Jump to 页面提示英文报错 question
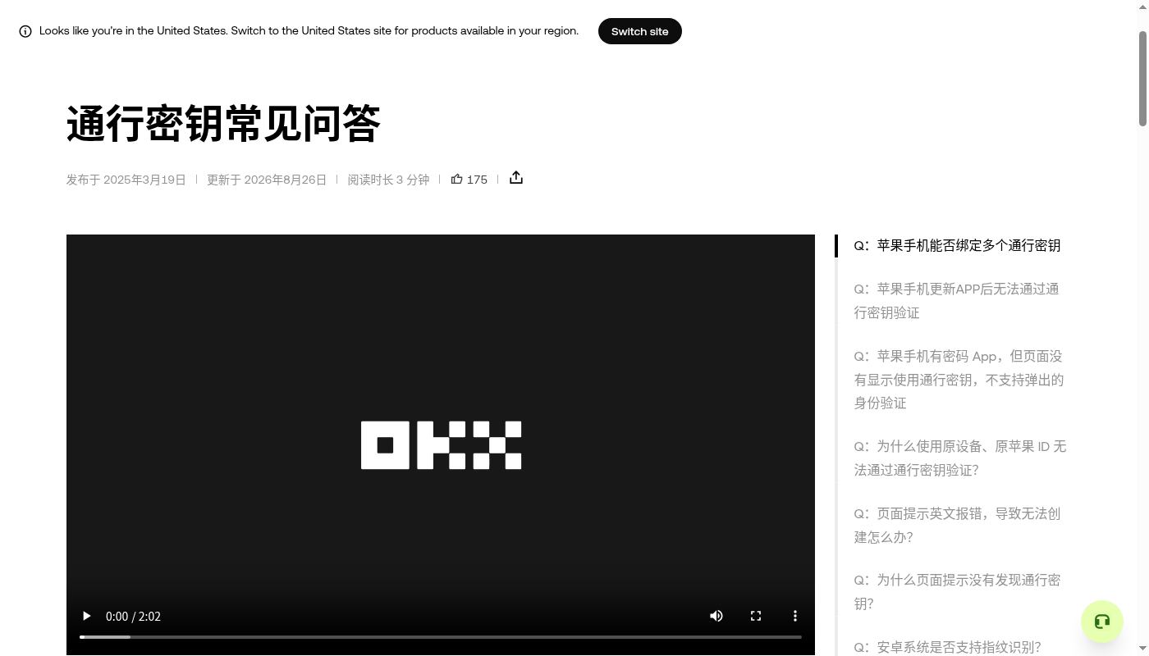Screen dimensions: 1149x656 (x=957, y=526)
